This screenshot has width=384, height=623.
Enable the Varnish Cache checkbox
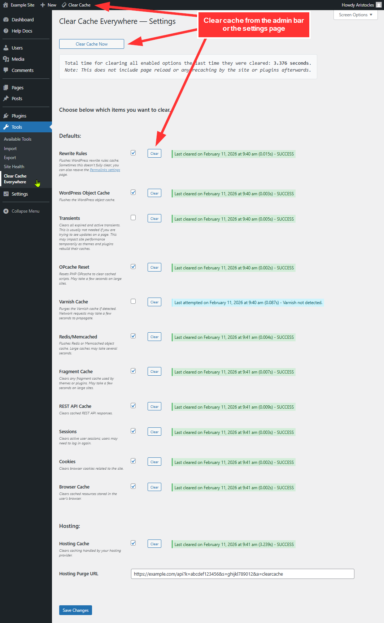(x=133, y=301)
